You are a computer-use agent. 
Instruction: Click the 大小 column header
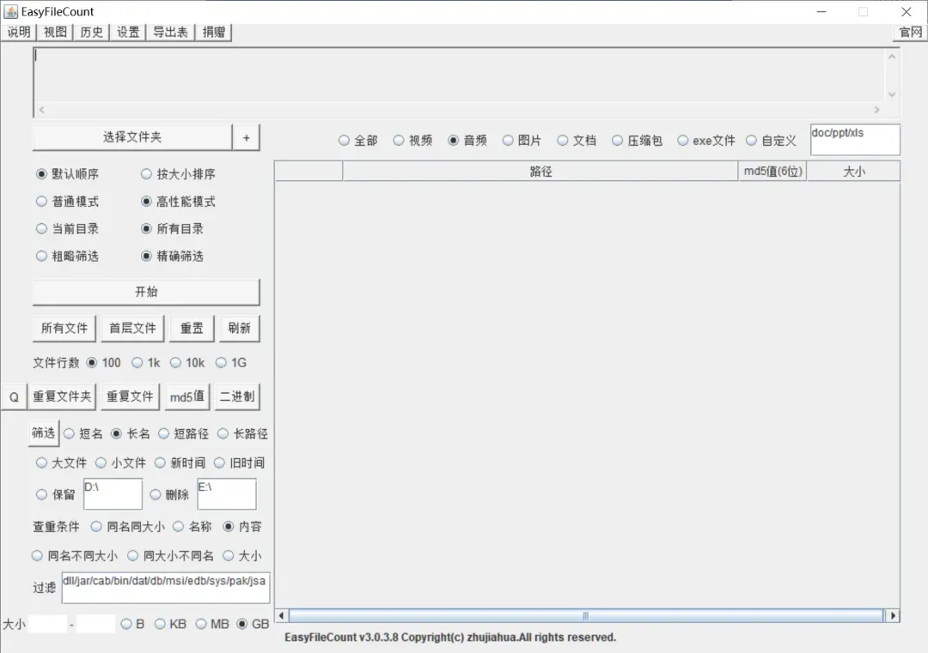pyautogui.click(x=854, y=172)
